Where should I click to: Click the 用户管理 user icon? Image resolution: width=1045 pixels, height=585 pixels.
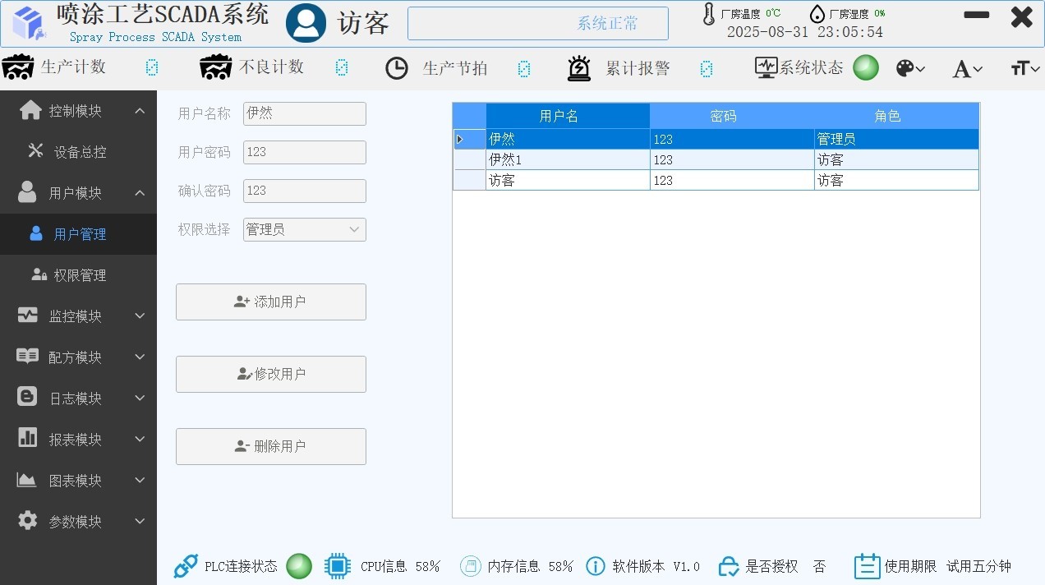click(36, 233)
